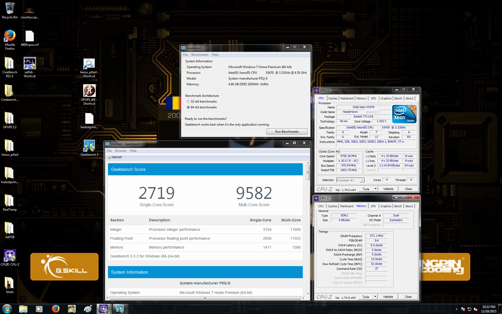This screenshot has width=502, height=314.
Task: Switch to Caches tab in upper CPU-Z
Action: tap(333, 98)
